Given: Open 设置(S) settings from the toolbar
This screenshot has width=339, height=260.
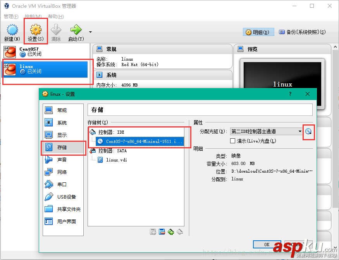Looking at the screenshot, I should point(36,32).
